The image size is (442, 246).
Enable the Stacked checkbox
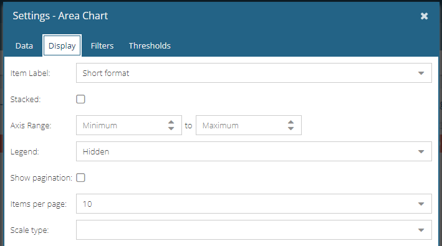click(x=80, y=99)
